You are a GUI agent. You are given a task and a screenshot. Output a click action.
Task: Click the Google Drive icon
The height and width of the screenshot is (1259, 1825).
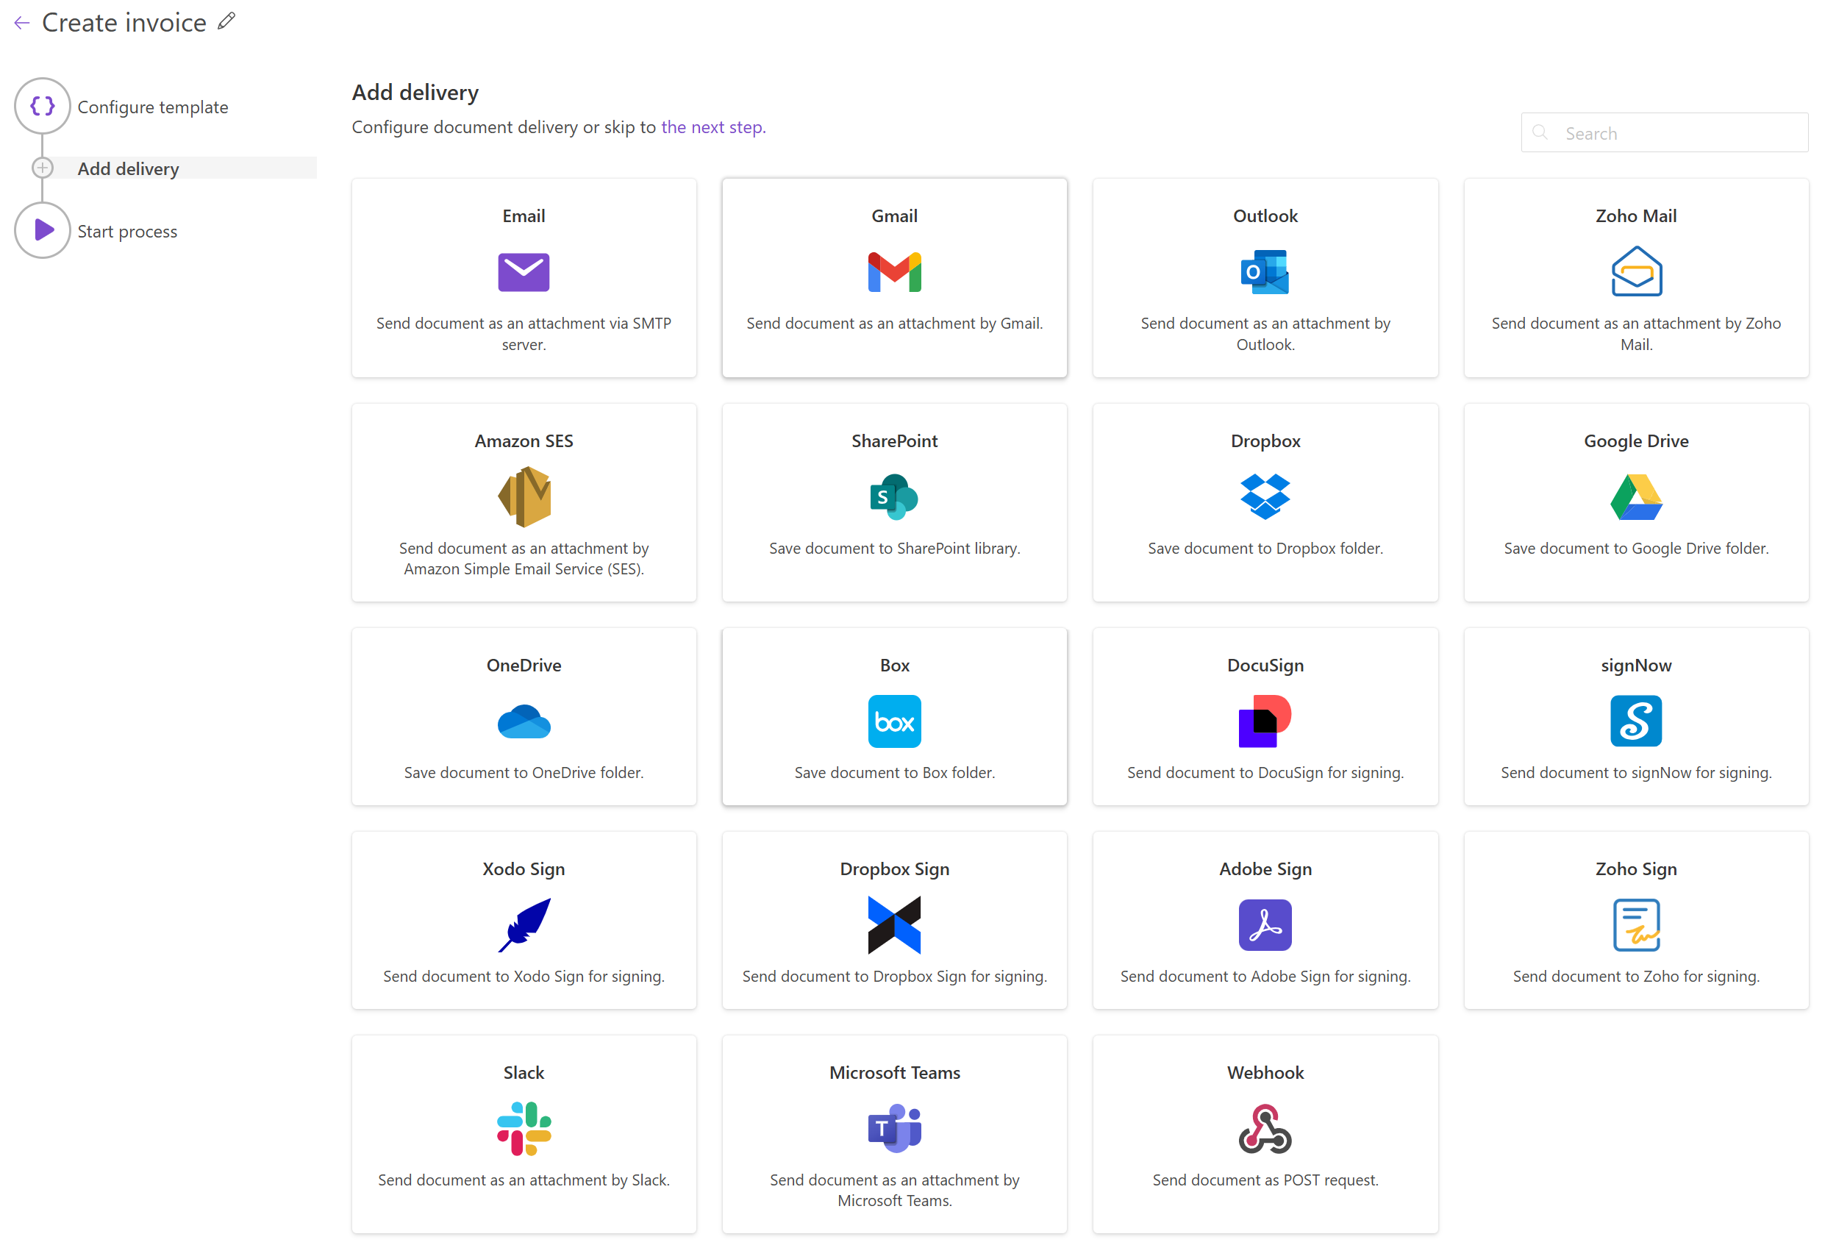click(x=1635, y=496)
